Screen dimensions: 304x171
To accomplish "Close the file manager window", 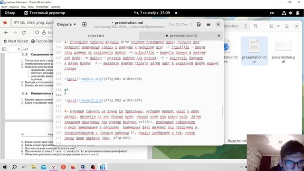I will [296, 26].
